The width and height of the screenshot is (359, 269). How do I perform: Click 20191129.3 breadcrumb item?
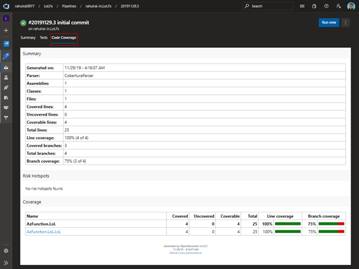pos(129,6)
